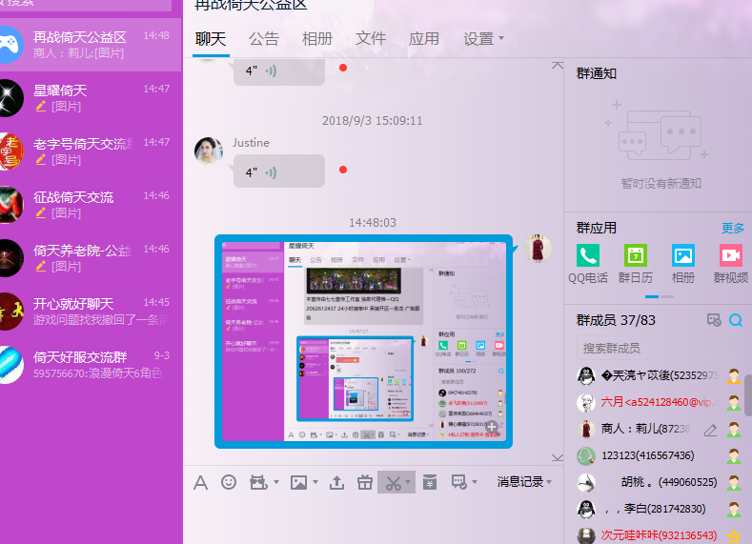Select member 六月 in red text
Viewport: 752px width, 544px height.
point(659,403)
